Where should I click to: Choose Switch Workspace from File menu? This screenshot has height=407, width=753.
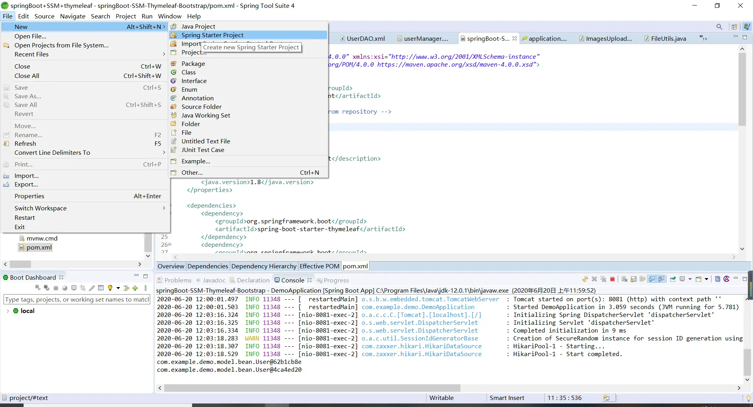pyautogui.click(x=40, y=208)
